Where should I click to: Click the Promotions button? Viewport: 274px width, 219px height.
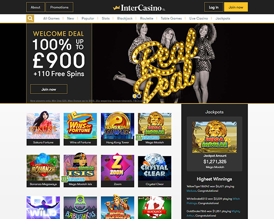point(59,7)
